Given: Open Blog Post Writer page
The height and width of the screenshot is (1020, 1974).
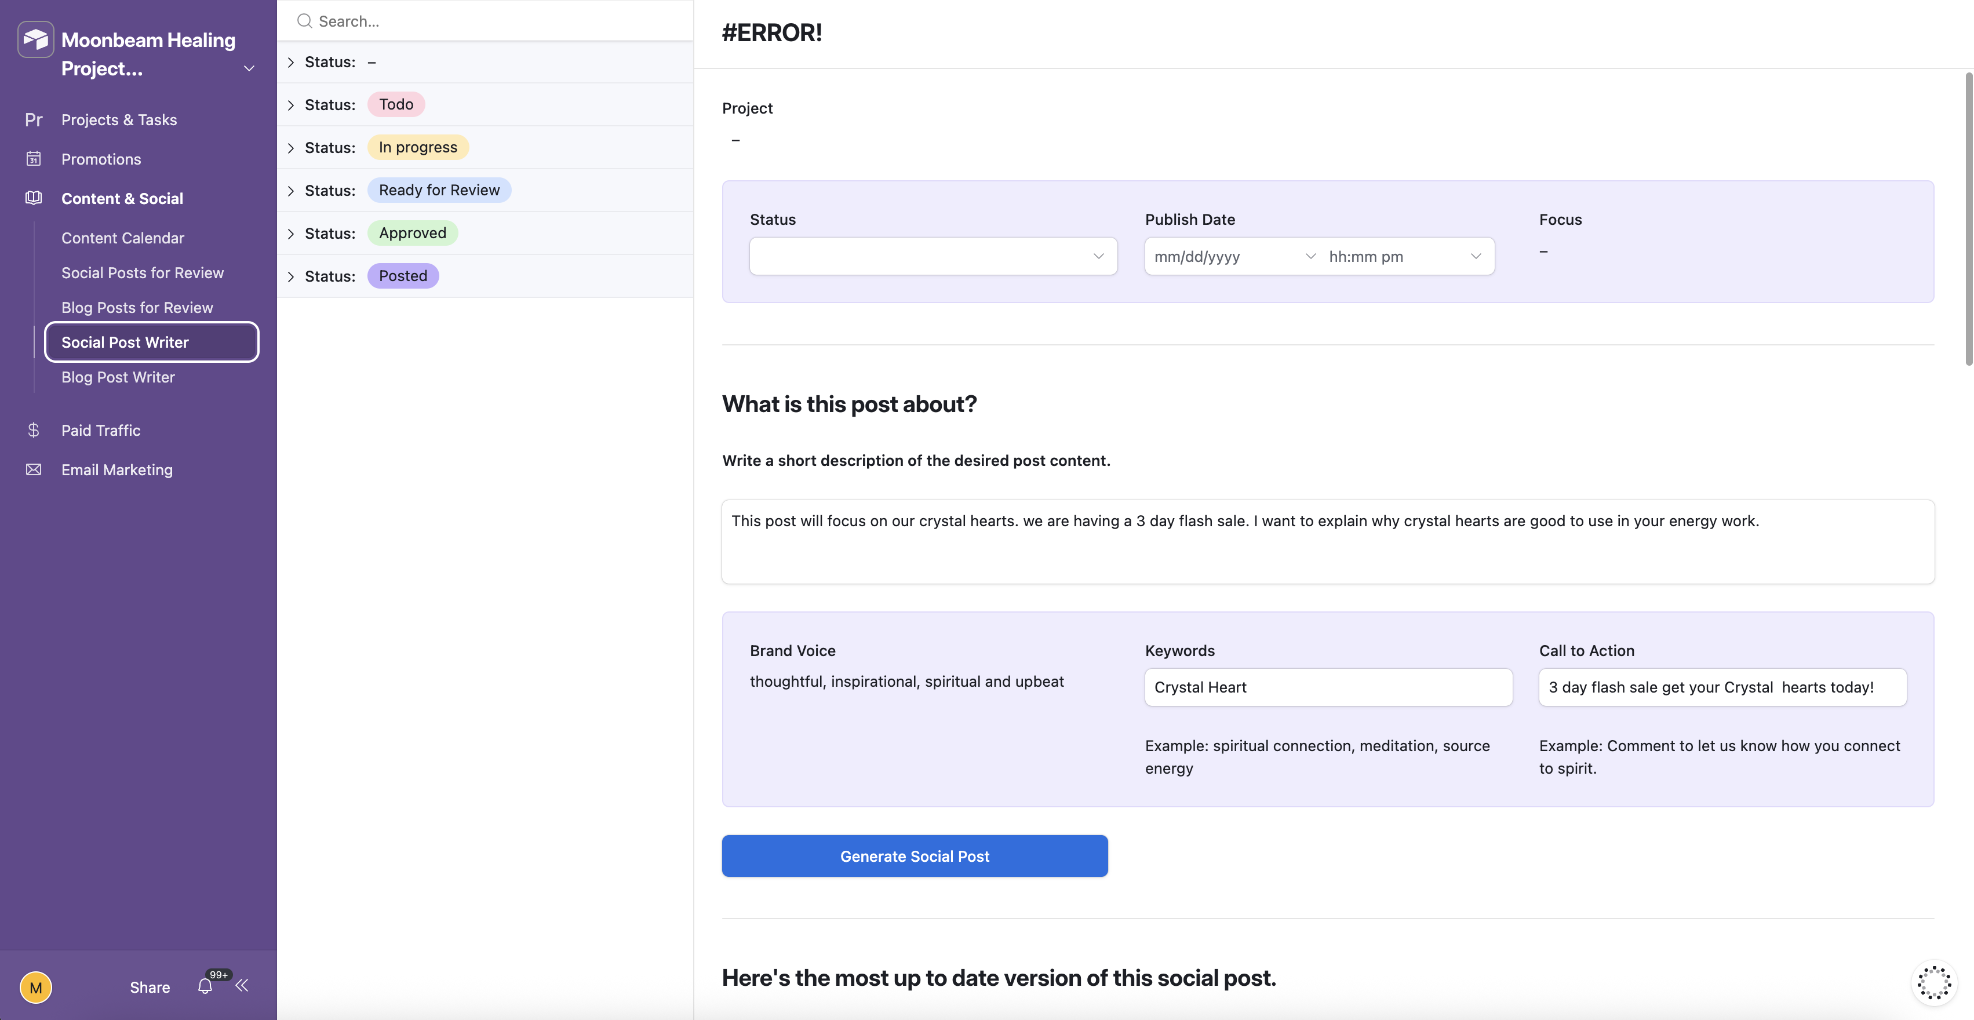Looking at the screenshot, I should coord(118,377).
